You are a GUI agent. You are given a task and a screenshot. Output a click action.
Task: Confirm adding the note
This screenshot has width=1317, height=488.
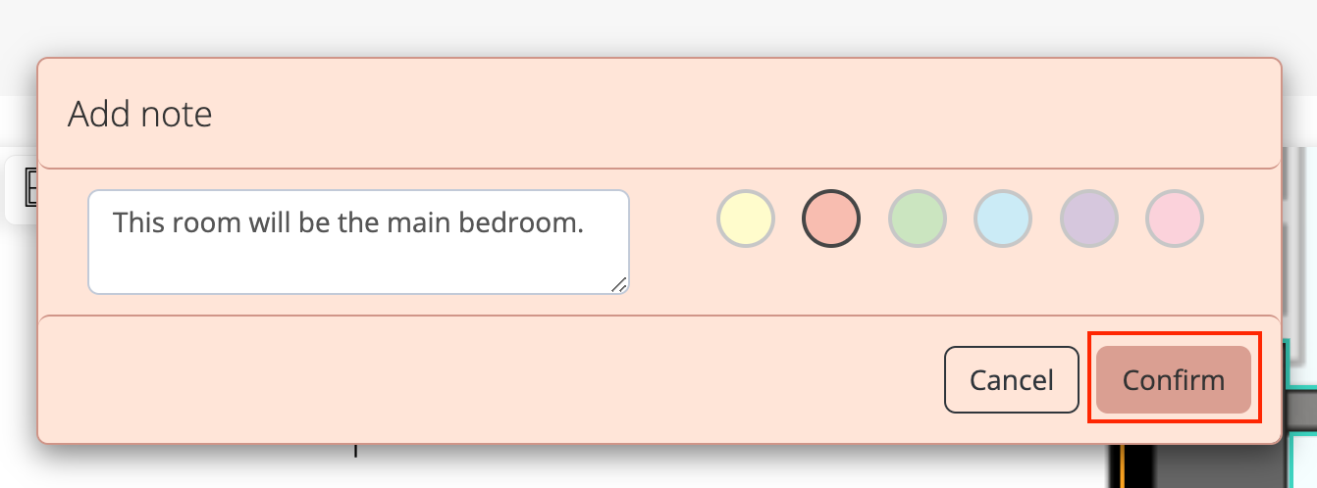coord(1174,379)
